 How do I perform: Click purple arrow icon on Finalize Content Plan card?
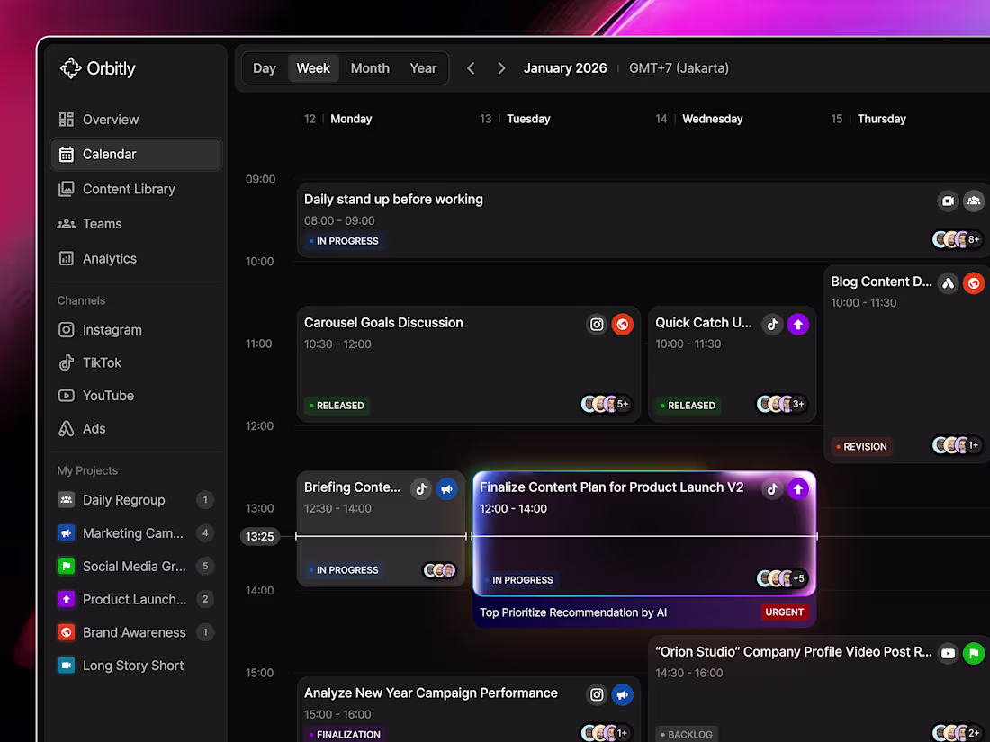(798, 489)
